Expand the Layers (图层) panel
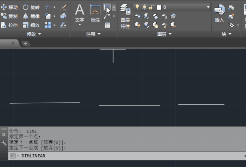 [164, 34]
